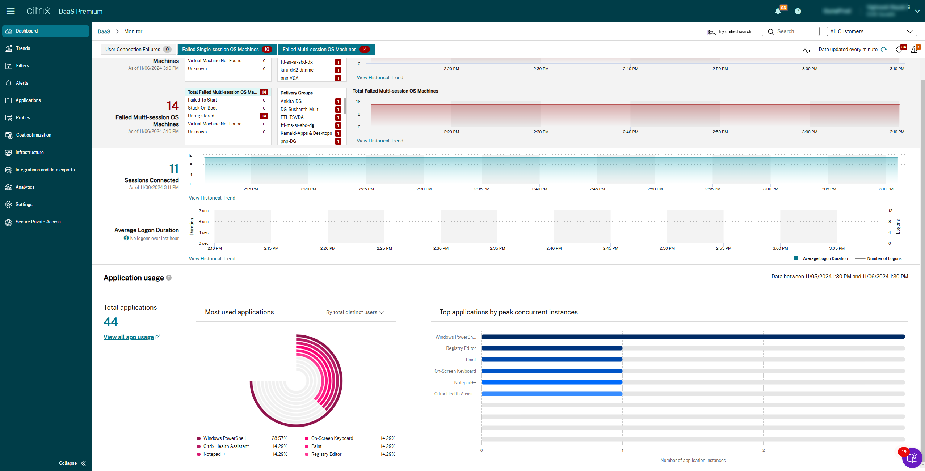Open the help question mark icon
Image resolution: width=925 pixels, height=471 pixels.
coord(798,11)
